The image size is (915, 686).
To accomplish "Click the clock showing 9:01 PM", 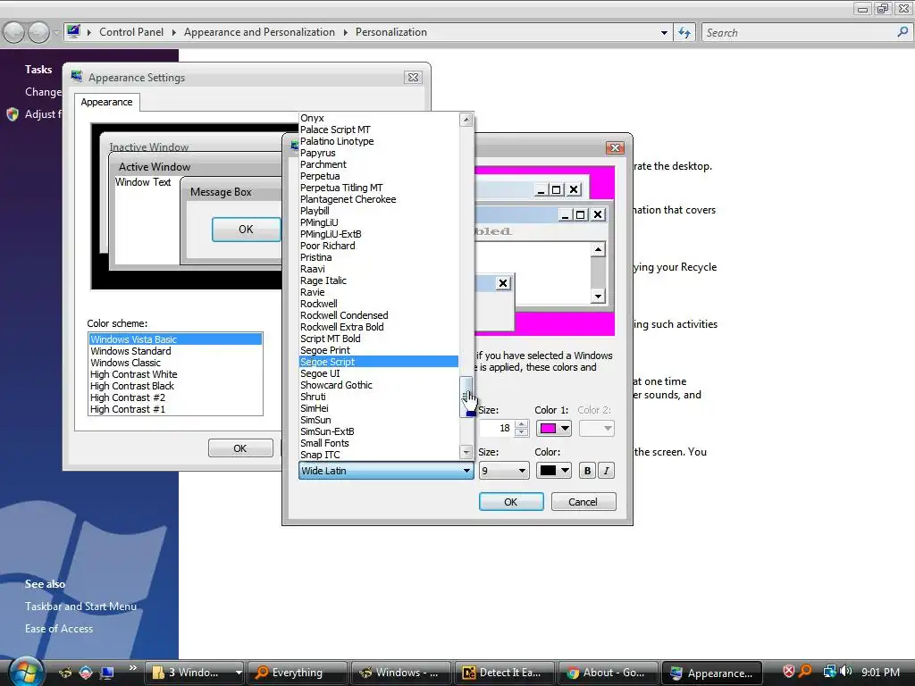I will tap(880, 672).
